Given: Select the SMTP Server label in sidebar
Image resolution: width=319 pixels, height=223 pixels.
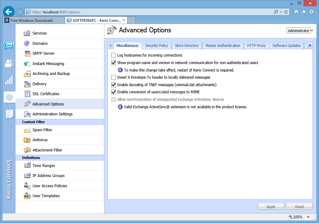Looking at the screenshot, I should coord(44,53).
